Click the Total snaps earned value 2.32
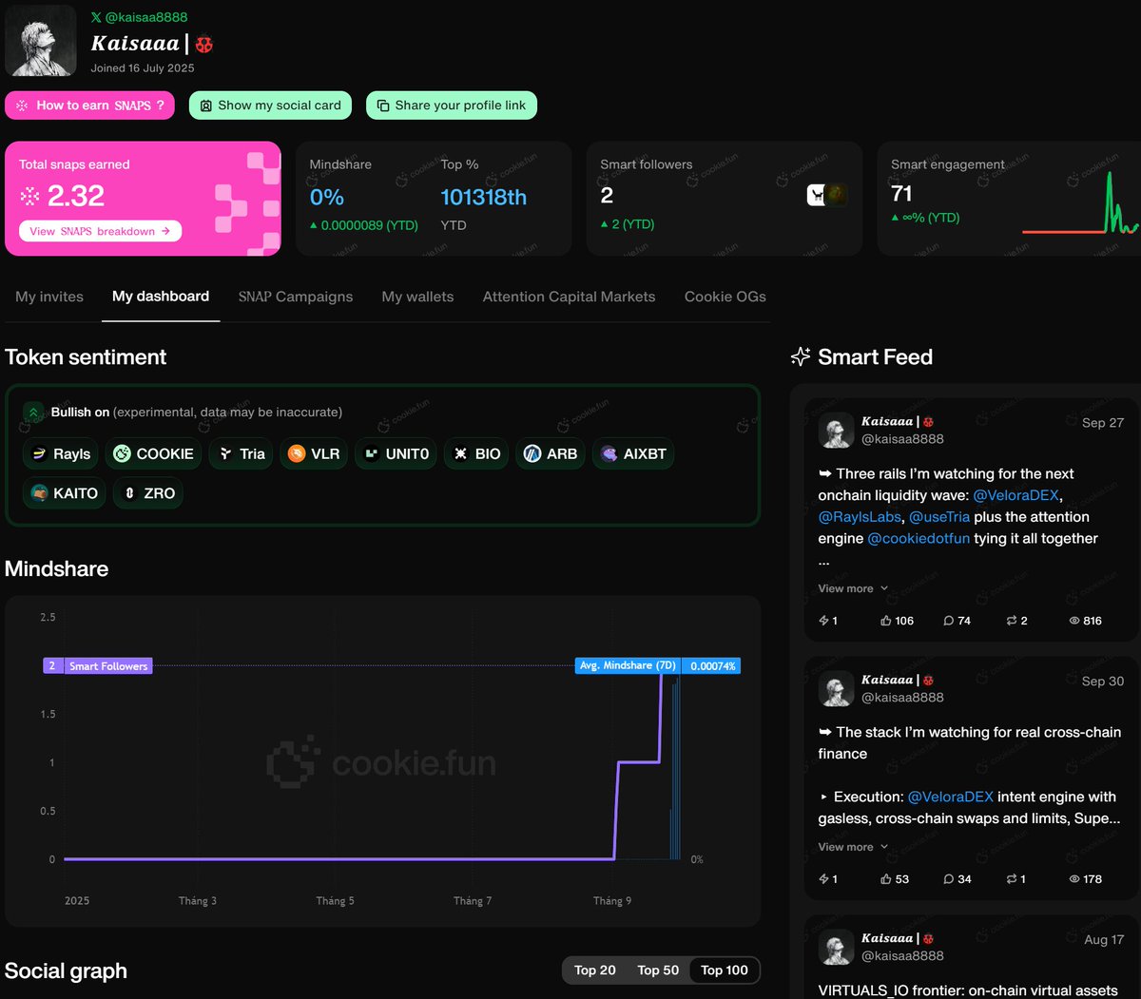Image resolution: width=1141 pixels, height=999 pixels. pos(75,196)
